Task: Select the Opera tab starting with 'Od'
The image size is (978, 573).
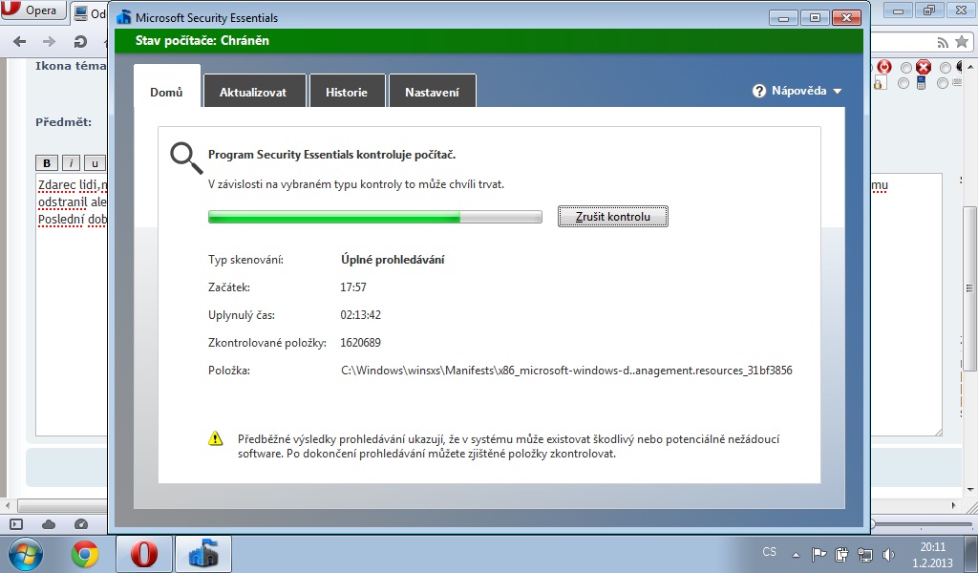Action: click(89, 13)
